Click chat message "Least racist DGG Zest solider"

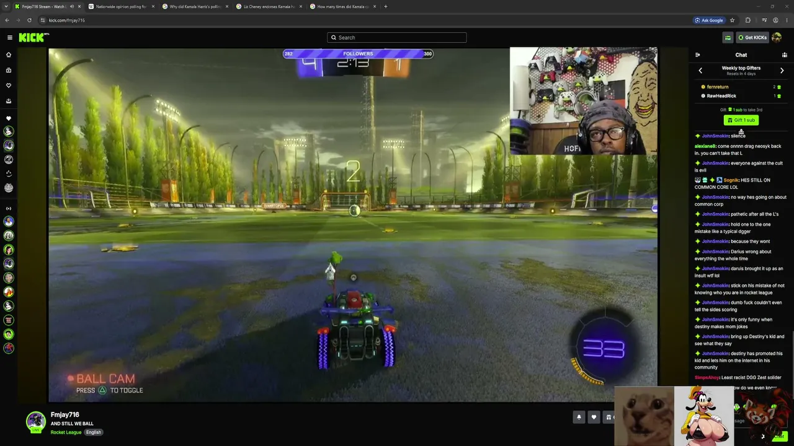coord(751,377)
